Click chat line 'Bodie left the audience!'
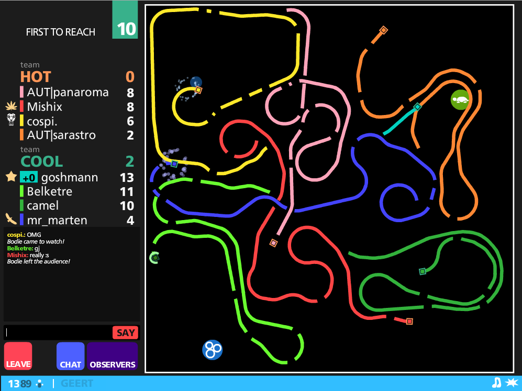Image resolution: width=522 pixels, height=391 pixels. (39, 262)
